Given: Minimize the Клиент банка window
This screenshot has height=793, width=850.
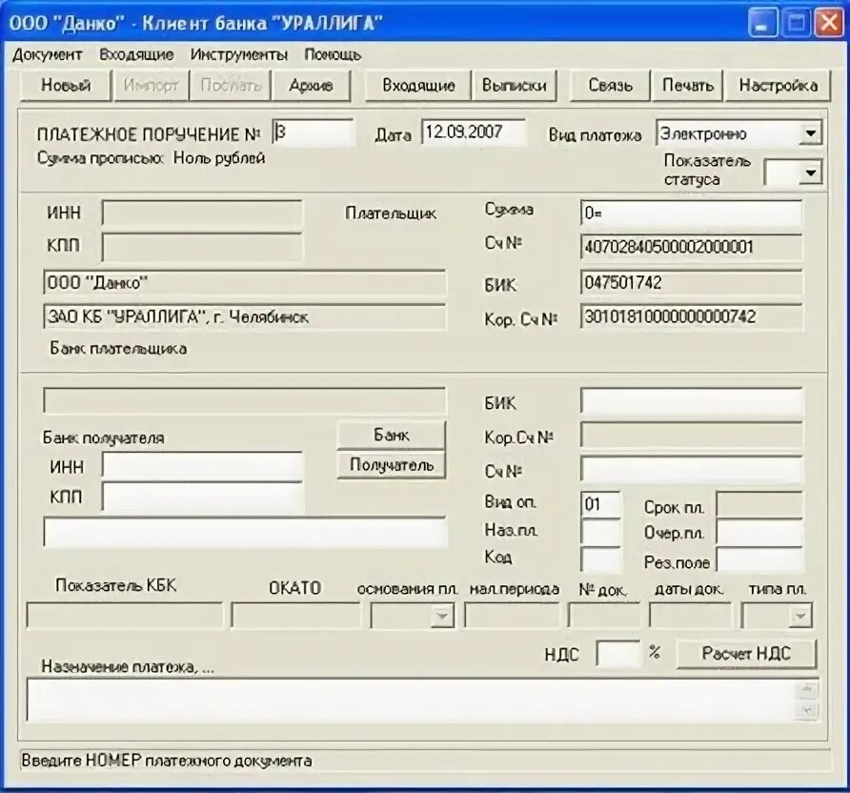Looking at the screenshot, I should pos(763,24).
